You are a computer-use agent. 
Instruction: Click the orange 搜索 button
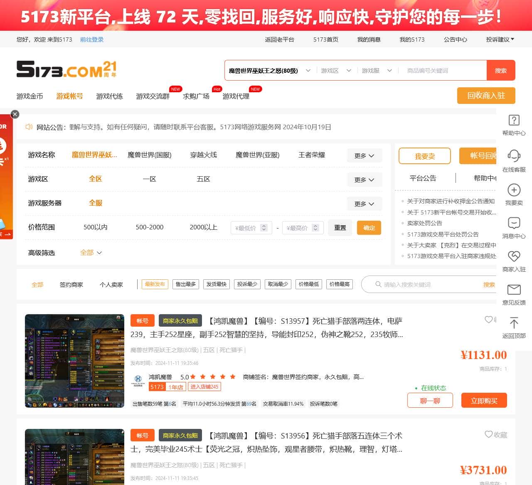[501, 70]
